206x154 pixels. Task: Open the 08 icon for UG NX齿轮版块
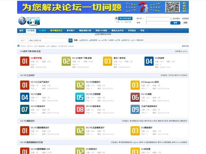coord(80,109)
